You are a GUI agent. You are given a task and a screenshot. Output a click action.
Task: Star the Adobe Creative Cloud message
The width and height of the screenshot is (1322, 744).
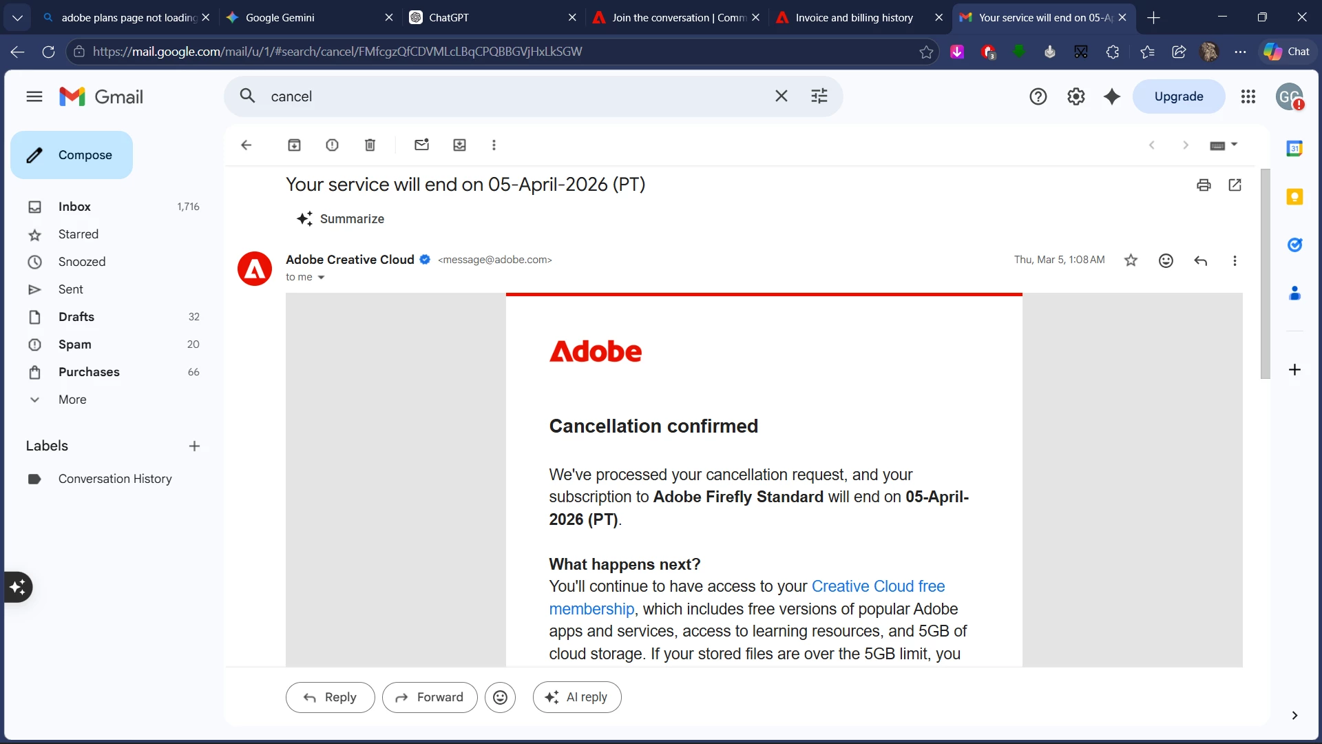click(1131, 260)
